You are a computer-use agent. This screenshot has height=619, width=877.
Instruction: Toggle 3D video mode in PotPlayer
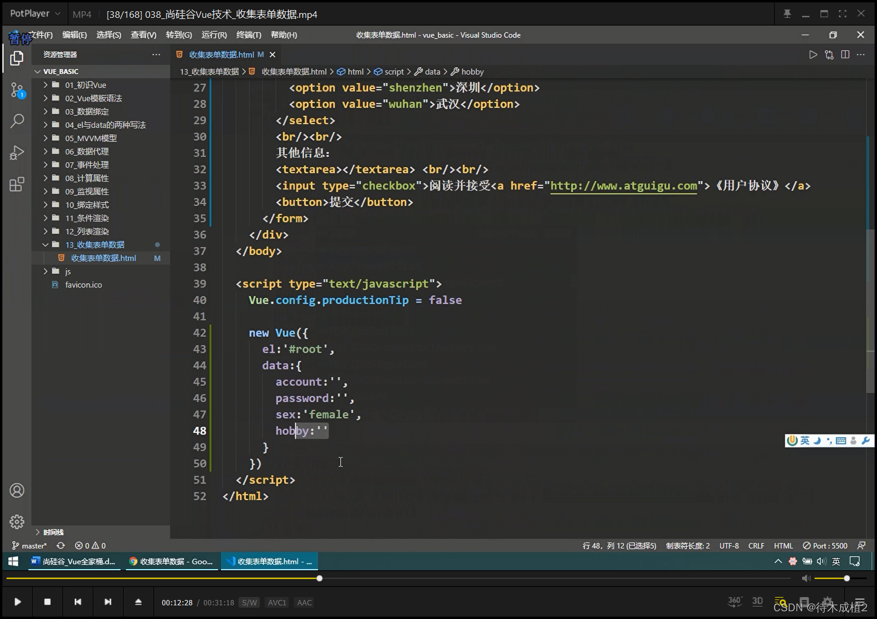[757, 601]
